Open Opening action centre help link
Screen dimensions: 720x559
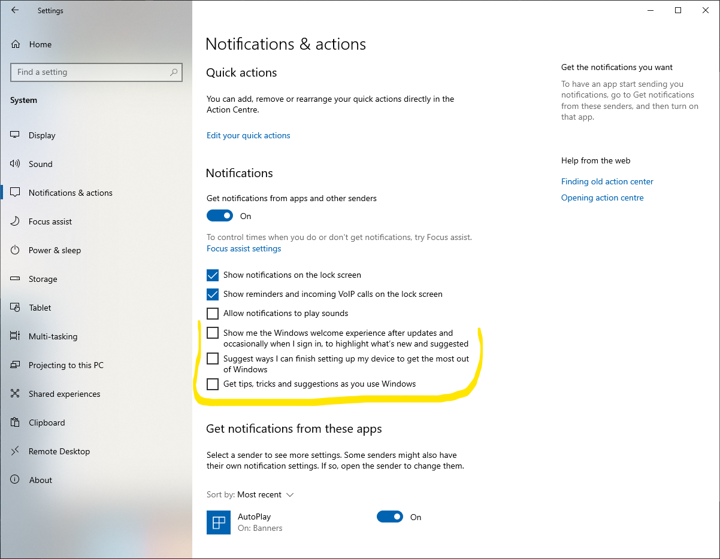point(603,198)
